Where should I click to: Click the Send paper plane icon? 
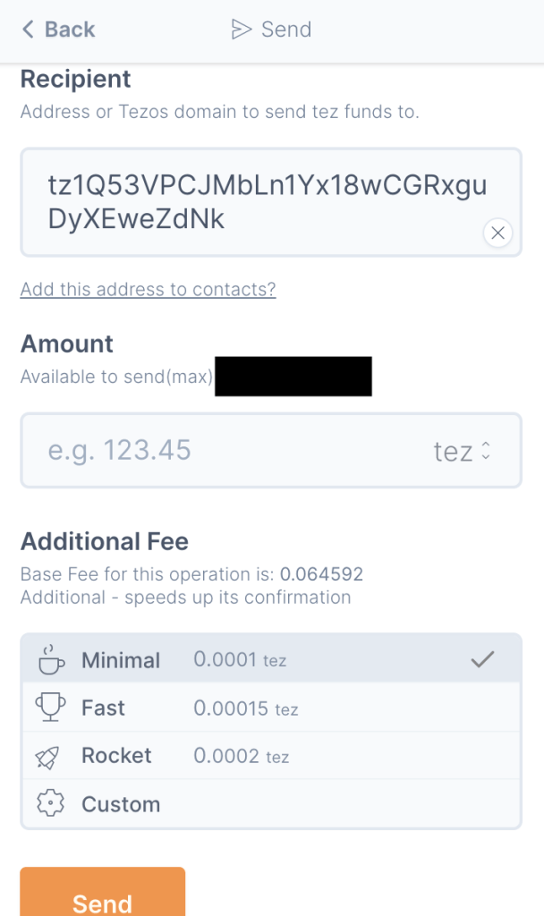(241, 30)
